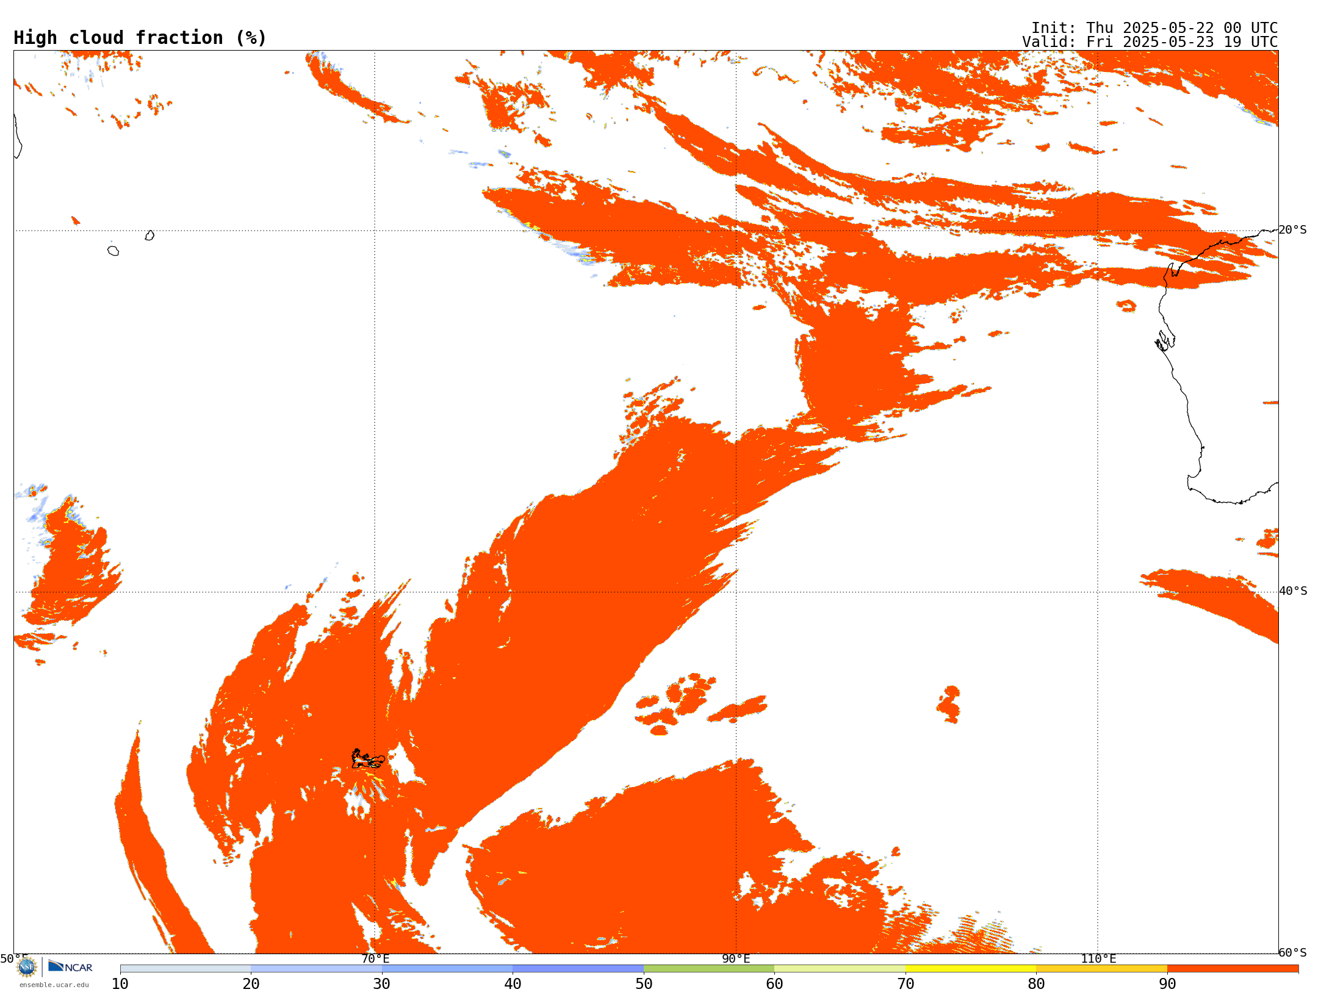Viewport: 1318px width, 992px height.
Task: Click the '60°S' latitude label
Action: click(x=1293, y=952)
